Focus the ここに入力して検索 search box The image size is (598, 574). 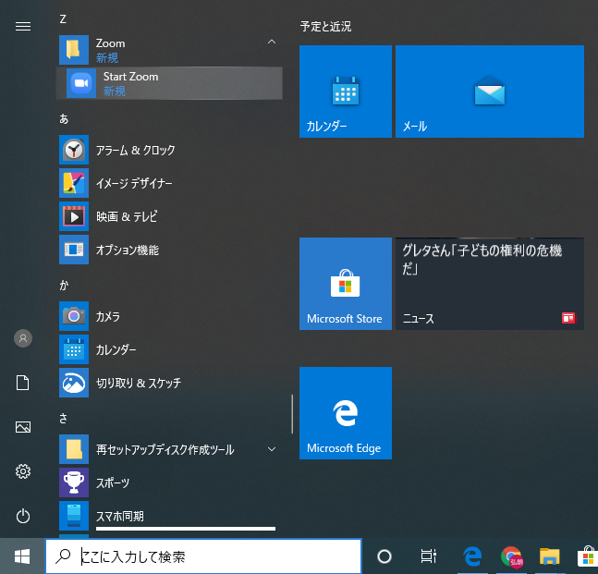point(203,556)
